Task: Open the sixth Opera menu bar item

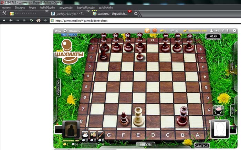Action: [86, 8]
